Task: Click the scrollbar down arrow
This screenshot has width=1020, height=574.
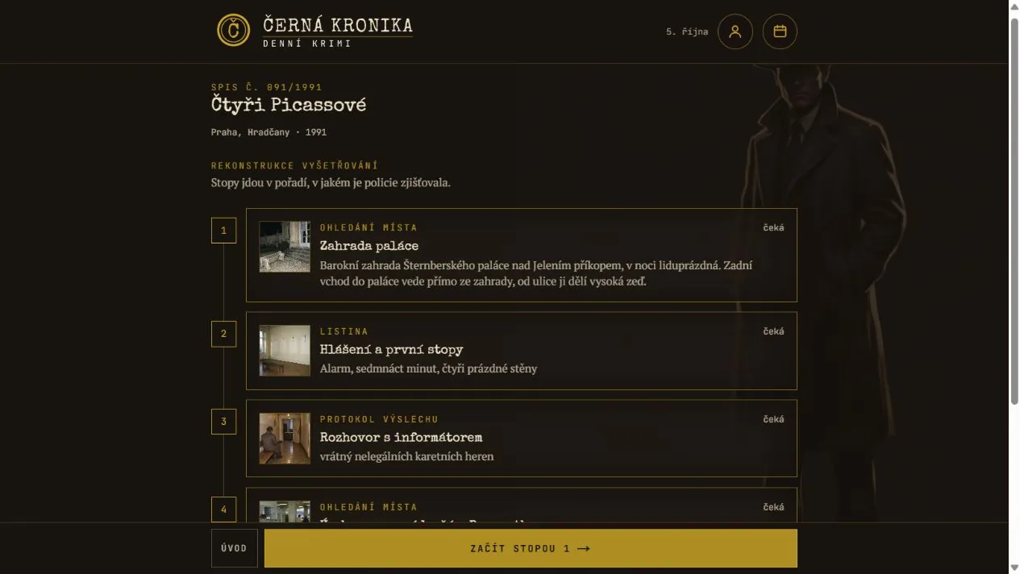Action: tap(1014, 567)
